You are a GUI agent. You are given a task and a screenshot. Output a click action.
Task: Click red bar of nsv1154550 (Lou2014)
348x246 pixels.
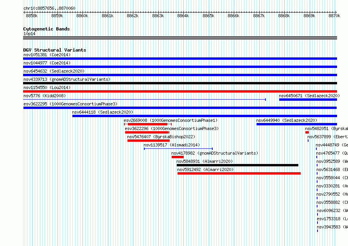coord(180,91)
